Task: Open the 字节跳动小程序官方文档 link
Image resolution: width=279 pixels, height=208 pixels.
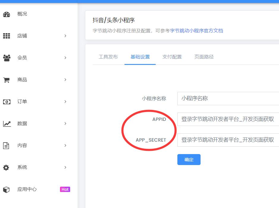Action: (x=196, y=31)
